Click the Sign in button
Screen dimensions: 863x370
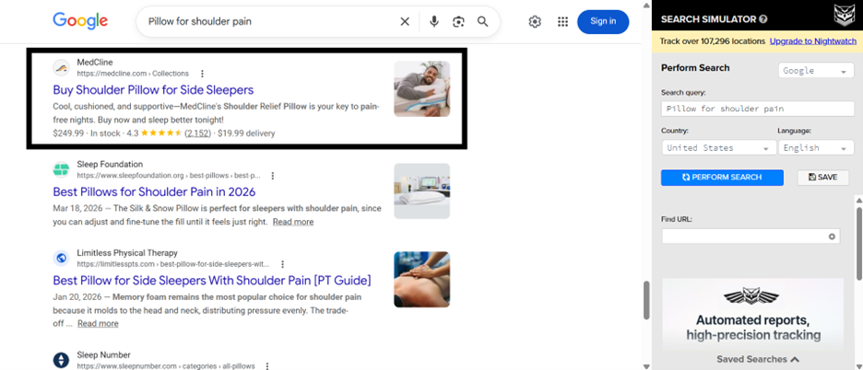point(603,21)
